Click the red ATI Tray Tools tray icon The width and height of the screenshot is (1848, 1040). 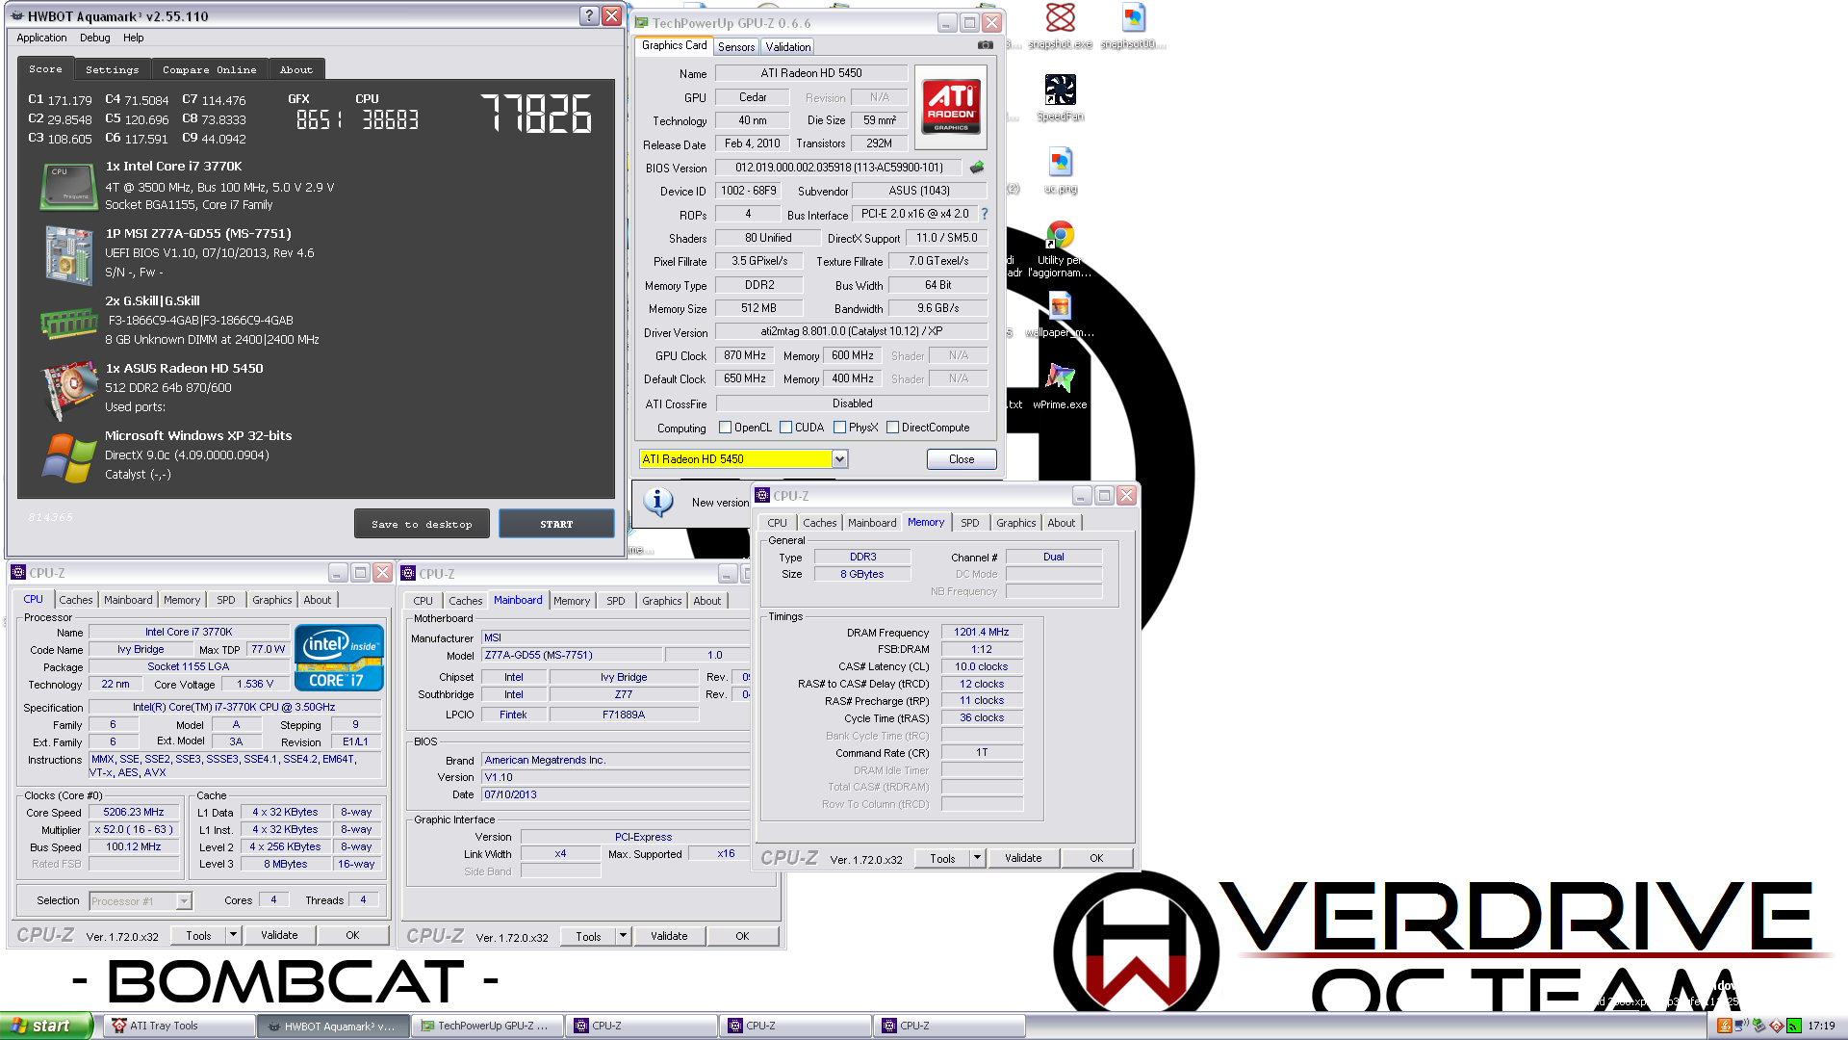1776,1026
